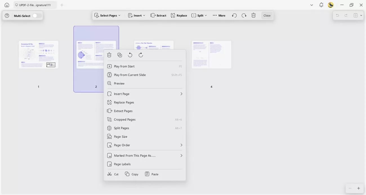Rotate the page left using the rotate icon
This screenshot has width=366, height=195.
pyautogui.click(x=130, y=55)
